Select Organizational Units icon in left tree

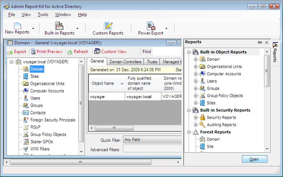26,84
